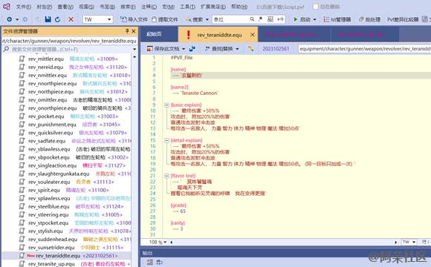Click 提取文件 extract file button
The height and width of the screenshot is (267, 431).
[165, 19]
